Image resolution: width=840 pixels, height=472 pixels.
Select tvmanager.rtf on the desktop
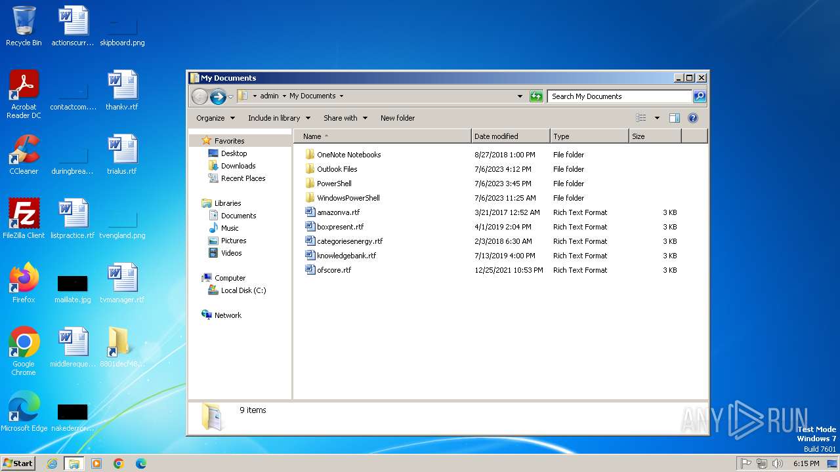122,283
